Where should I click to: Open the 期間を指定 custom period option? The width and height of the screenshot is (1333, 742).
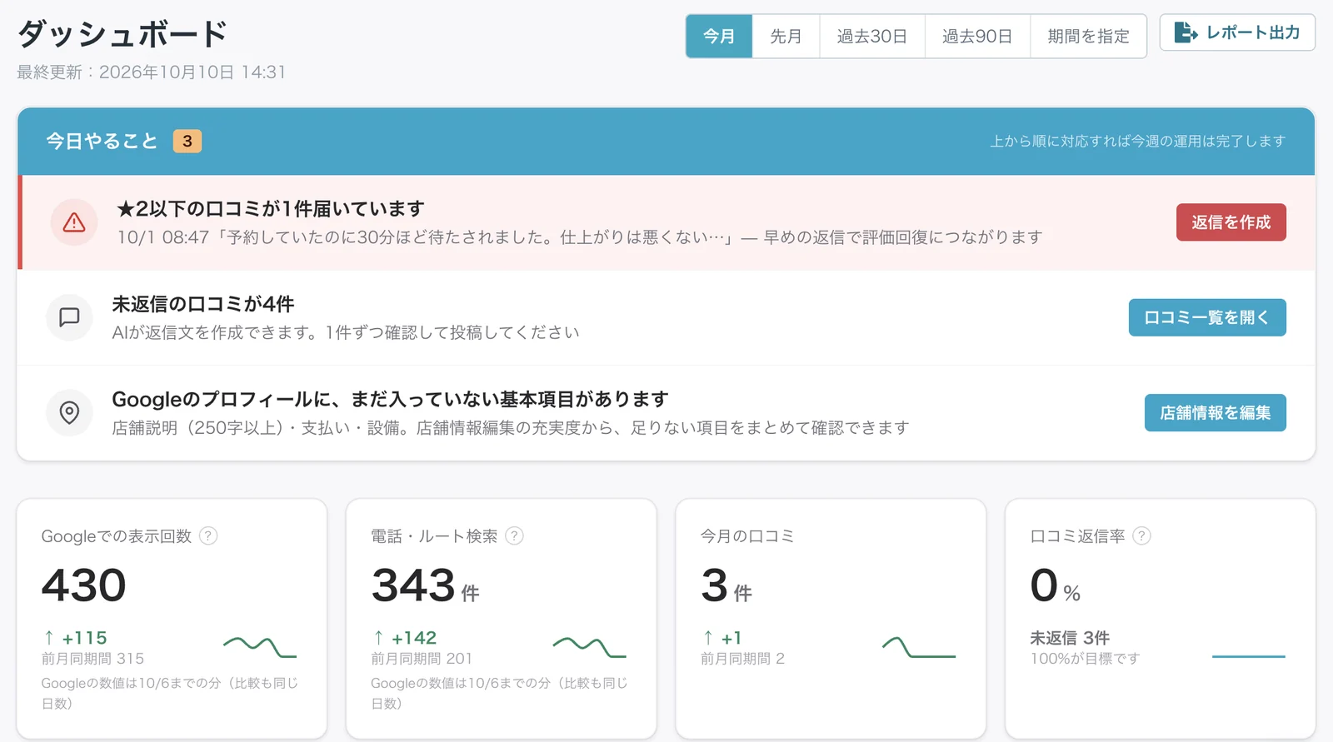click(x=1088, y=36)
